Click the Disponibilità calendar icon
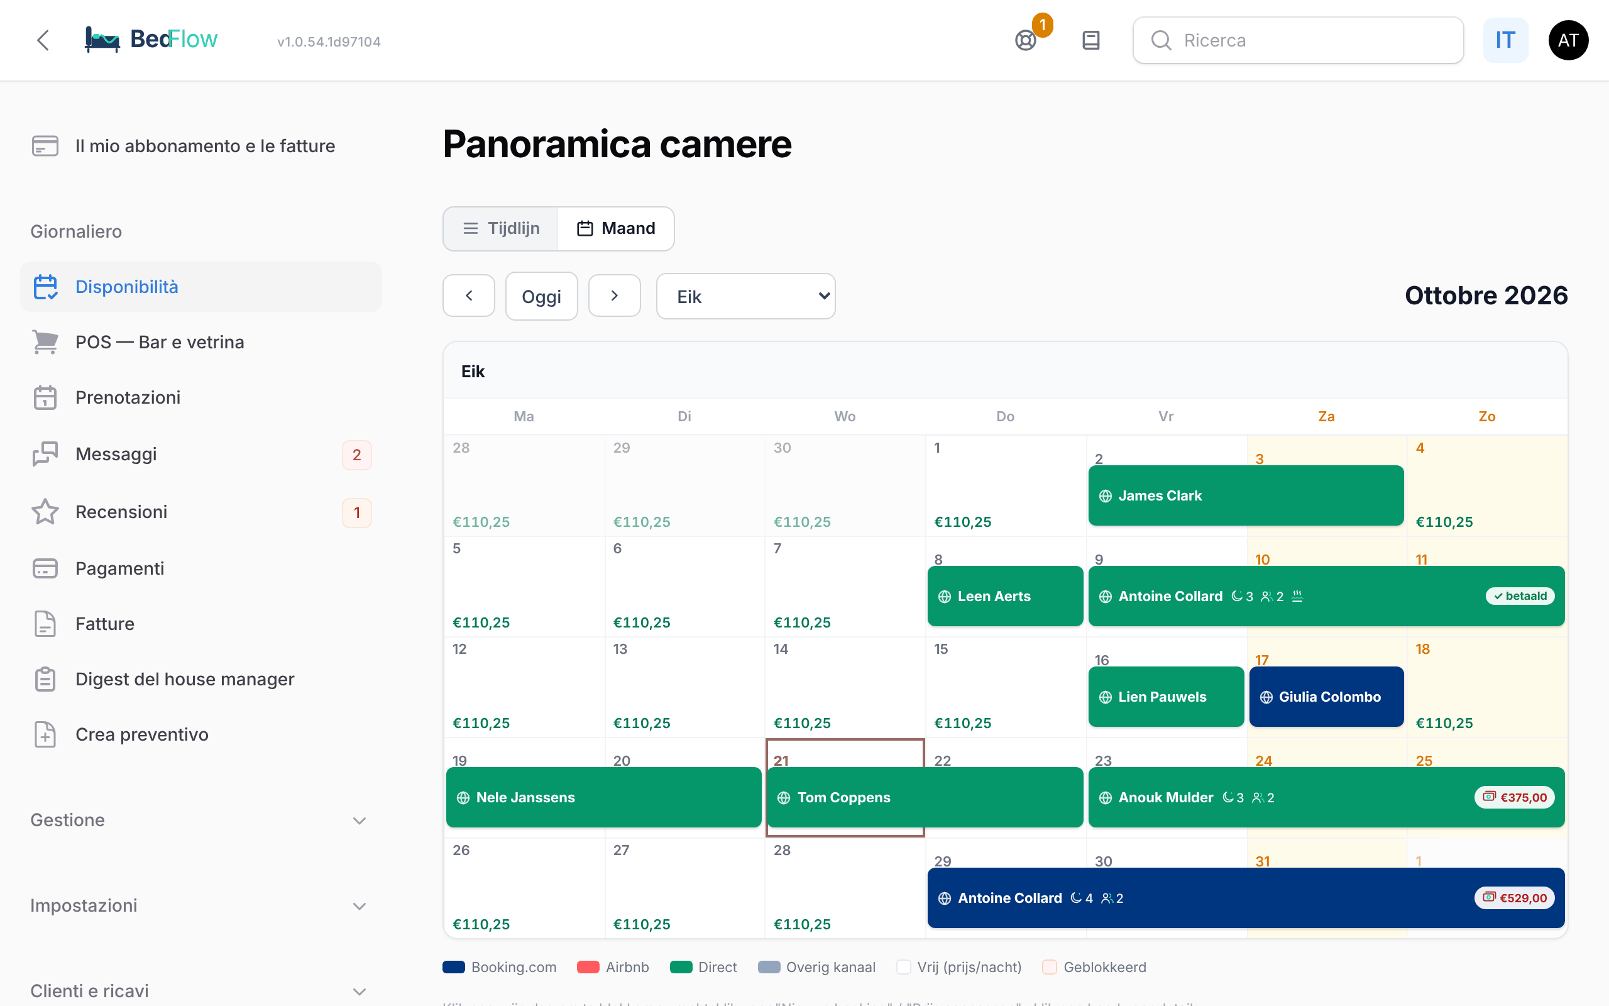Viewport: 1609px width, 1006px height. pos(45,287)
